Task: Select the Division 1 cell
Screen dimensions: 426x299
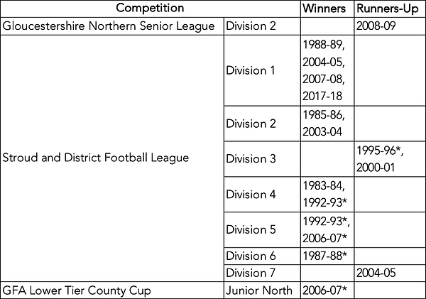Action: [x=262, y=70]
